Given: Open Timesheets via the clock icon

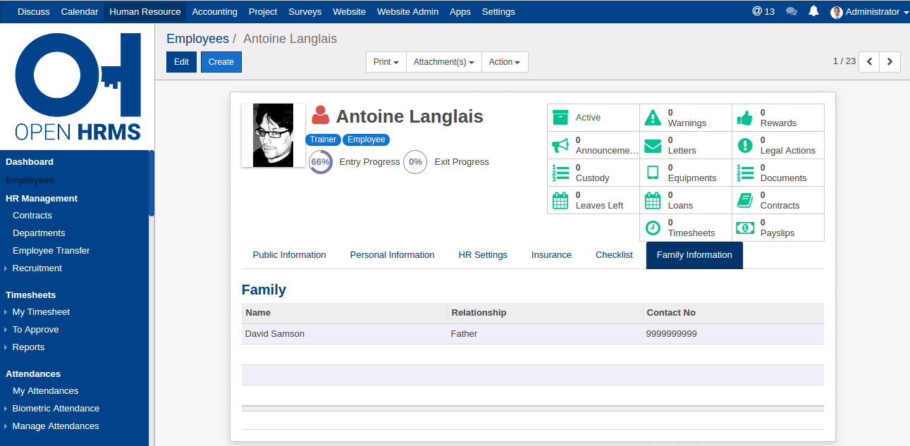Looking at the screenshot, I should pos(653,228).
